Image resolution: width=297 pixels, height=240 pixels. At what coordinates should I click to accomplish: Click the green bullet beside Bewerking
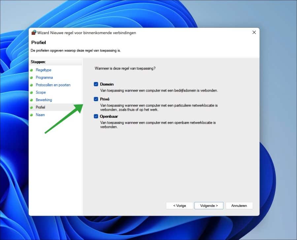(x=31, y=100)
